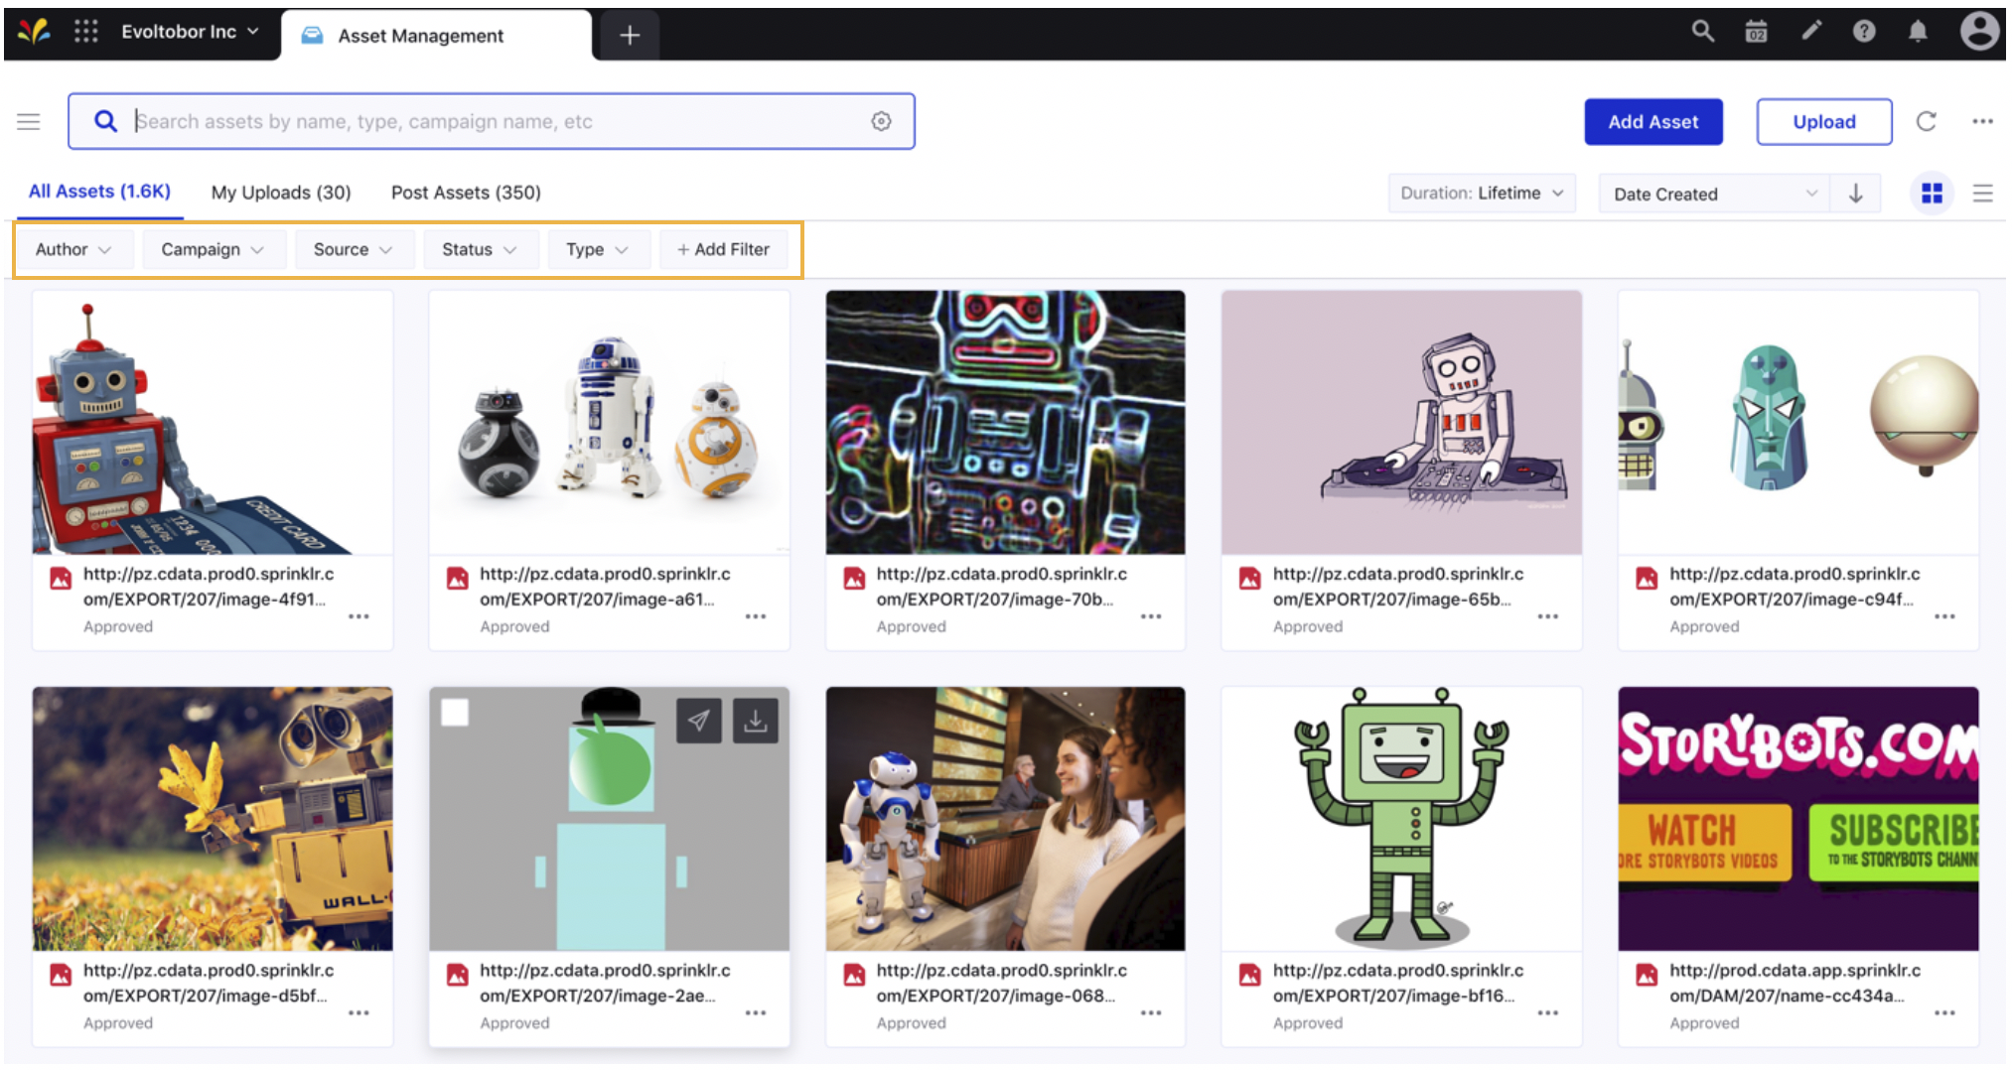
Task: Open the help question mark icon
Action: pyautogui.click(x=1864, y=32)
